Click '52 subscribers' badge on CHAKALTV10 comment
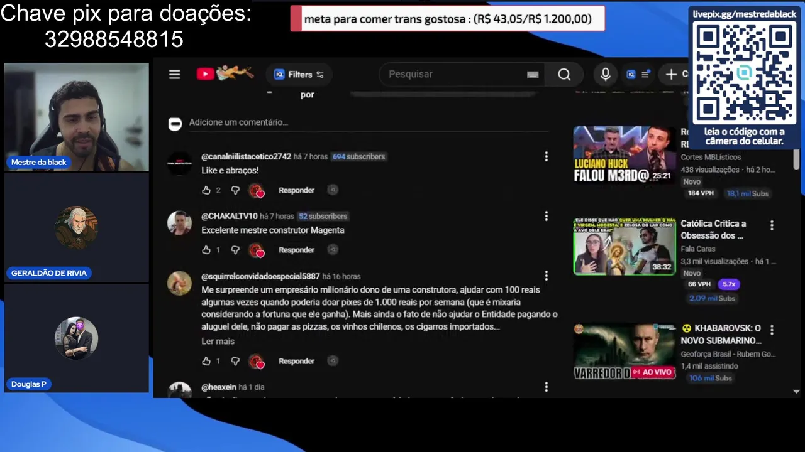 323,216
